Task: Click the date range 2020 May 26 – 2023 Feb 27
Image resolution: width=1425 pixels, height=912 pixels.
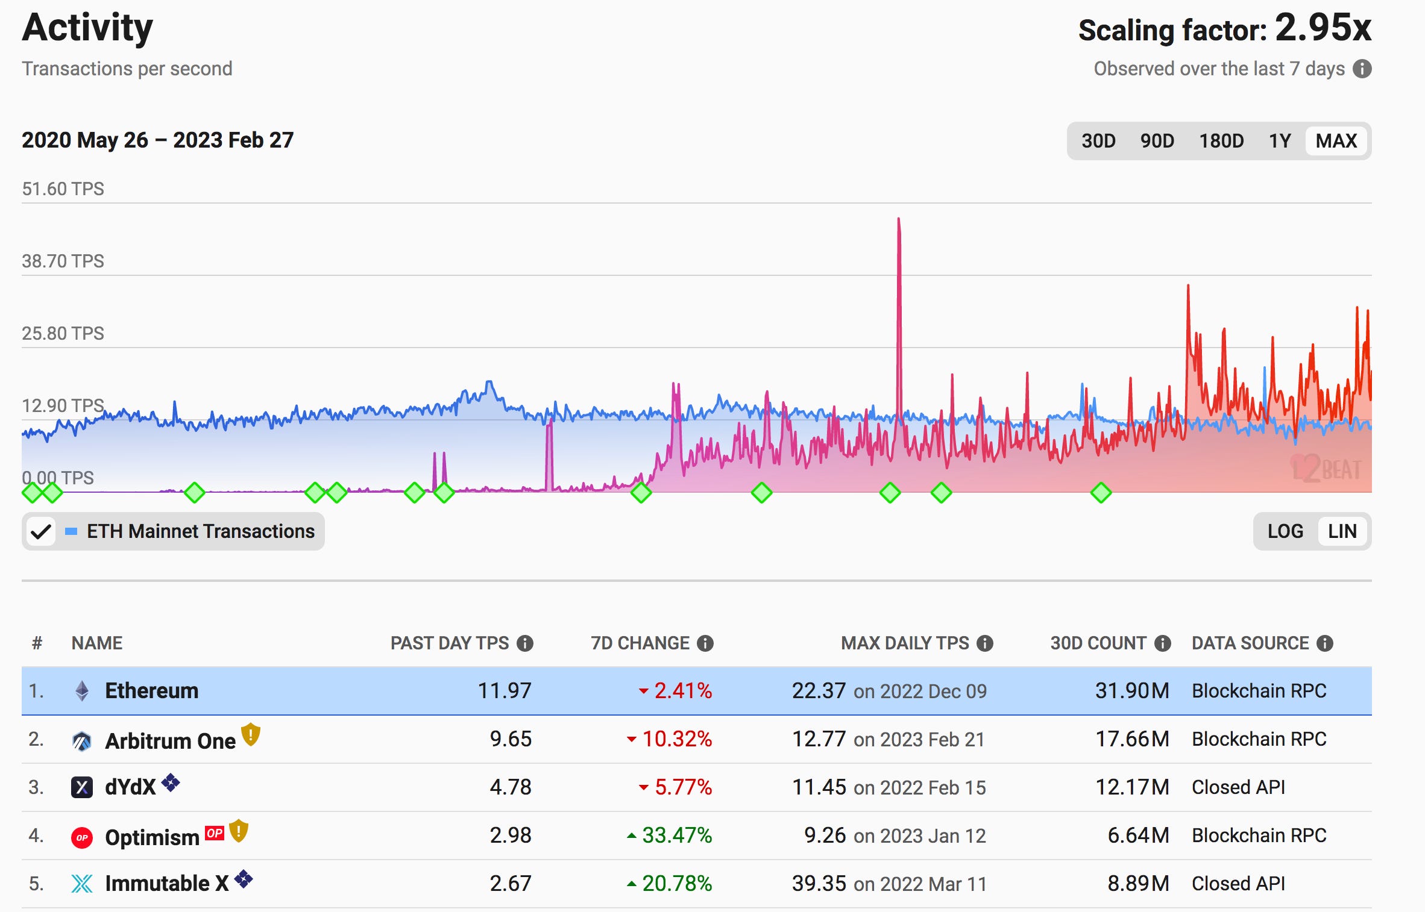Action: (157, 140)
